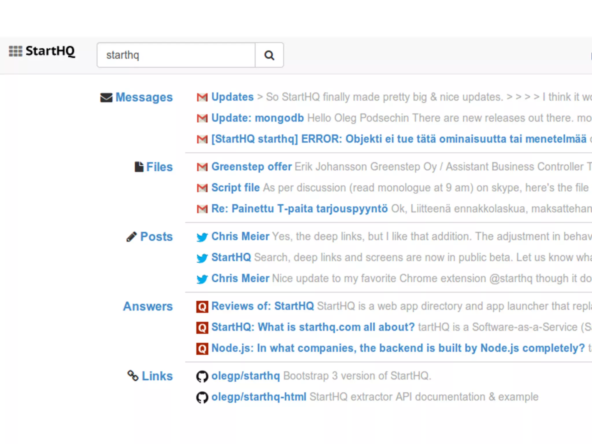The height and width of the screenshot is (444, 592).
Task: Click the Posts pencil icon
Action: pos(132,237)
